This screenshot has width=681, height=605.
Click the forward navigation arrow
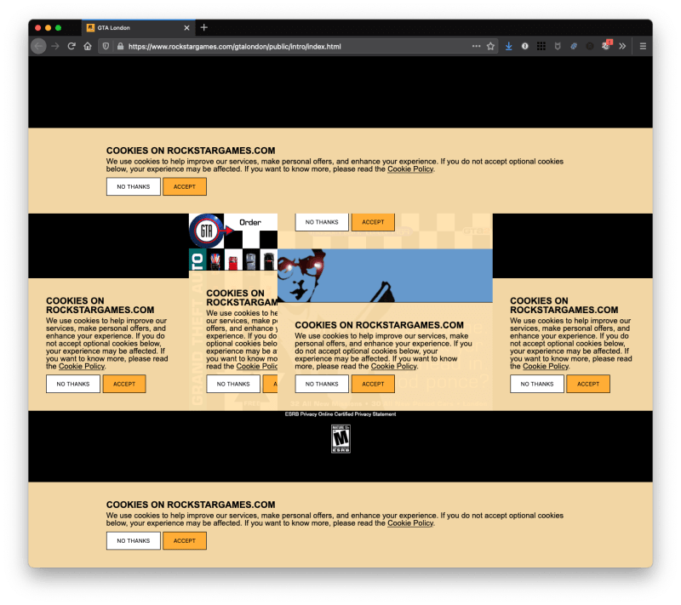pyautogui.click(x=55, y=46)
